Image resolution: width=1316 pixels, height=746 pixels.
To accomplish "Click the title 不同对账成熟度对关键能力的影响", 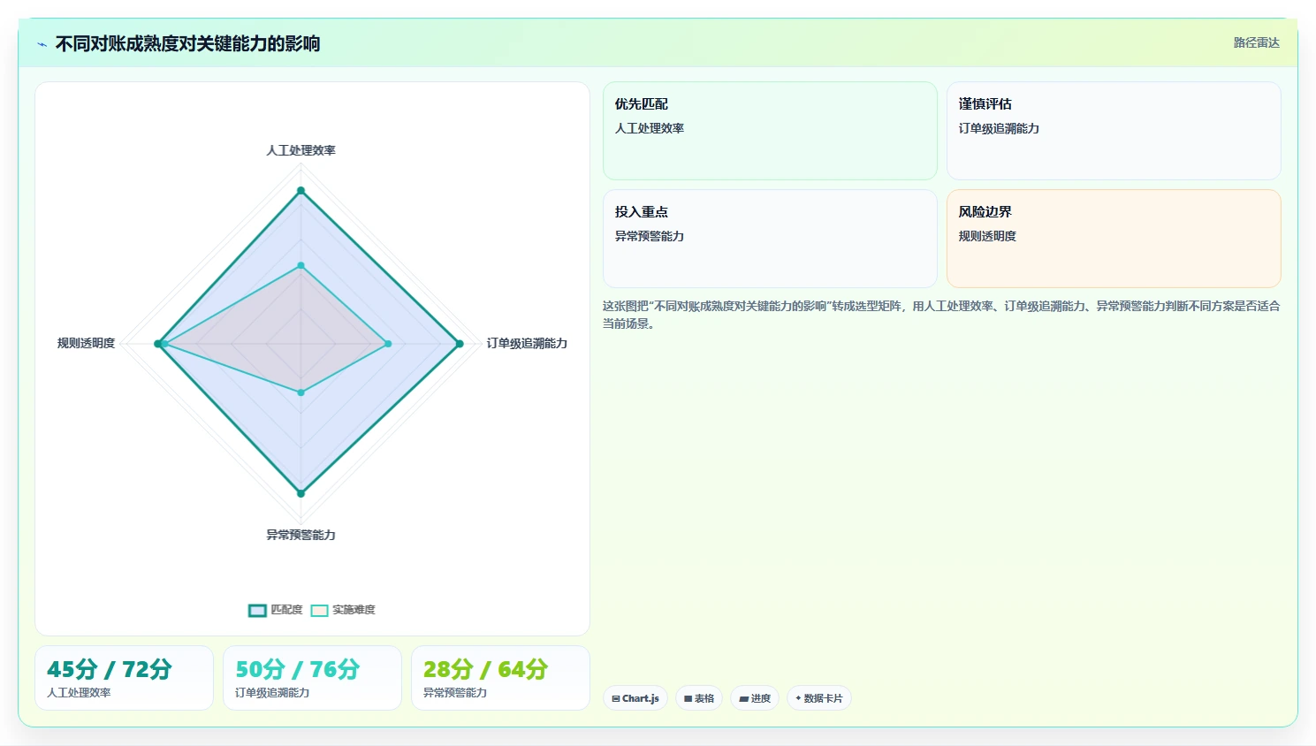I will coord(187,43).
